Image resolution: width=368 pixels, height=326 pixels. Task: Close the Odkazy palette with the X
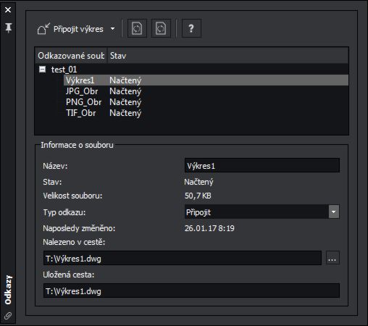pos(8,10)
